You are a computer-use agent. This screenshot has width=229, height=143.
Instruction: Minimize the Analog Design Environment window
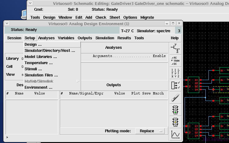[167, 23]
